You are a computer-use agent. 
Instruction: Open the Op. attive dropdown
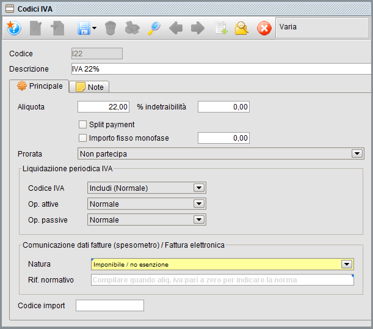198,204
